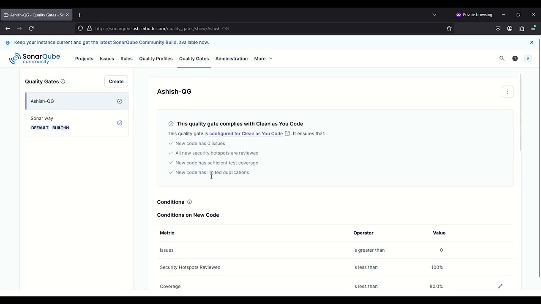
Task: Open the SonarQube community logo home
Action: click(35, 59)
